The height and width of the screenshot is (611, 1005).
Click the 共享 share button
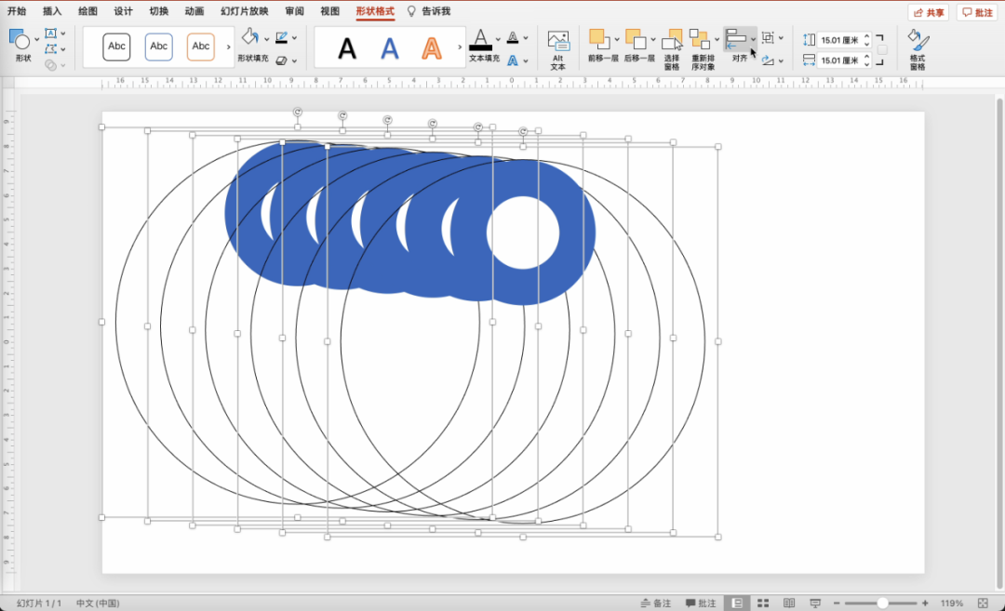click(929, 12)
